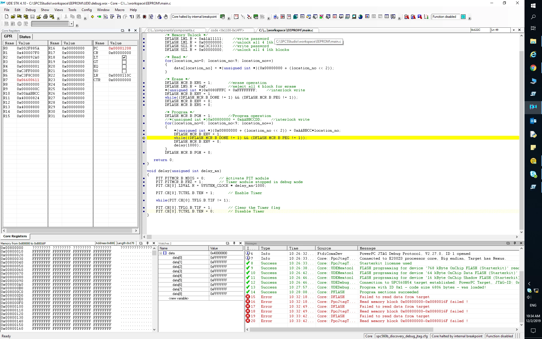The image size is (542, 339).
Task: Expand overflow options after the Paste icon
Action: (x=85, y=18)
